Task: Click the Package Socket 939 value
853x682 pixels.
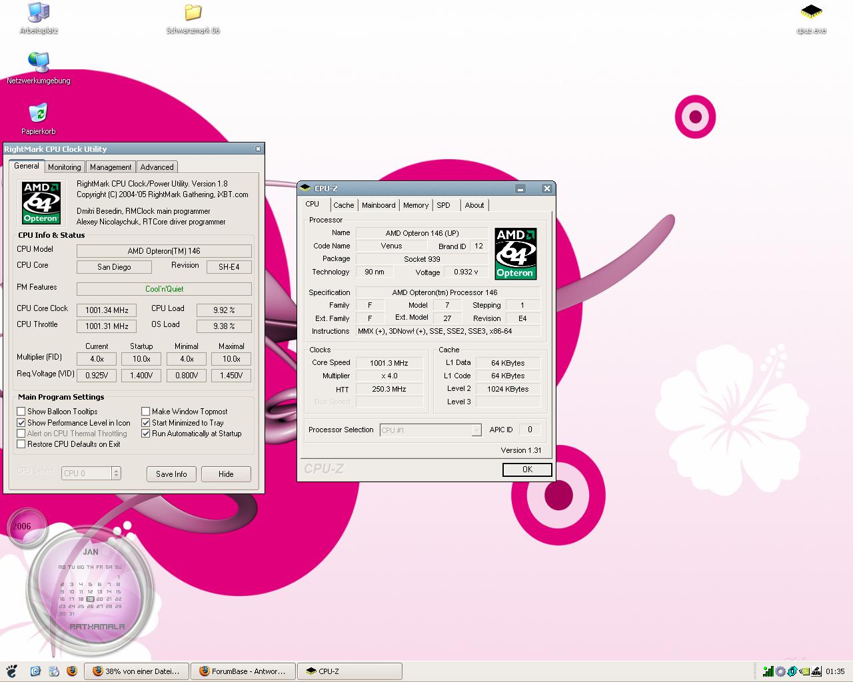Action: click(423, 259)
